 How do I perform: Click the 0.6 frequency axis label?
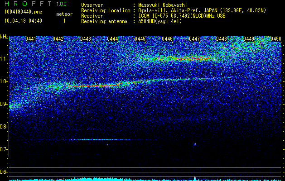click(x=4, y=172)
